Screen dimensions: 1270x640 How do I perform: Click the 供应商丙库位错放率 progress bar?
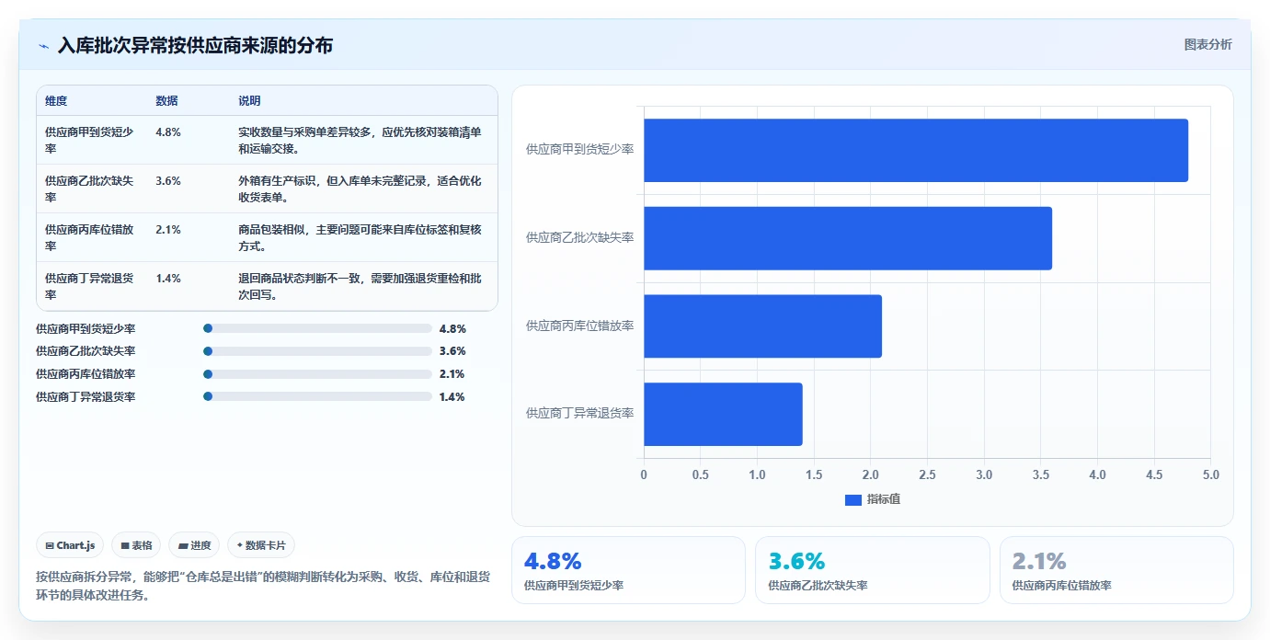click(x=317, y=374)
